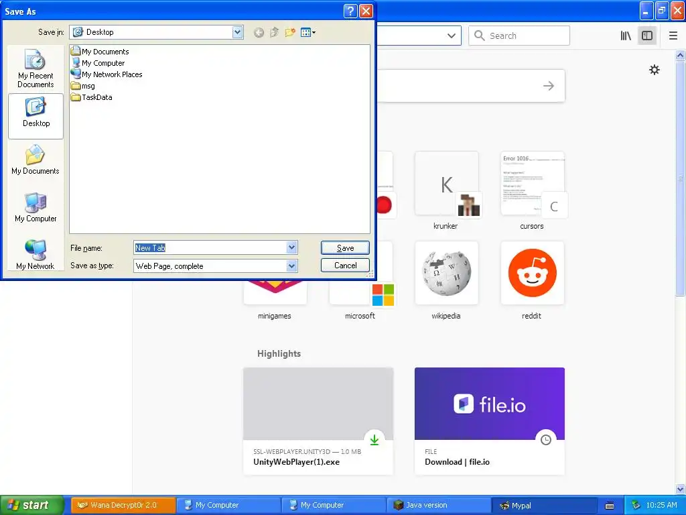Switch to Mypal taskbar item
This screenshot has width=686, height=515.
pyautogui.click(x=544, y=506)
